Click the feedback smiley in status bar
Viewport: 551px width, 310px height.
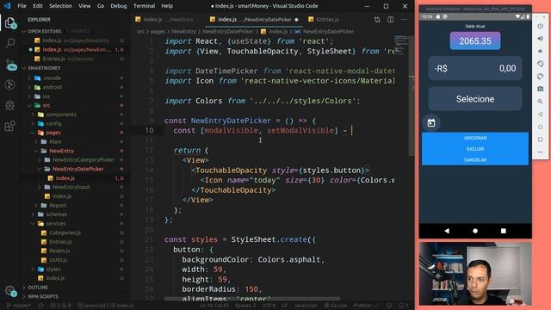click(x=389, y=306)
